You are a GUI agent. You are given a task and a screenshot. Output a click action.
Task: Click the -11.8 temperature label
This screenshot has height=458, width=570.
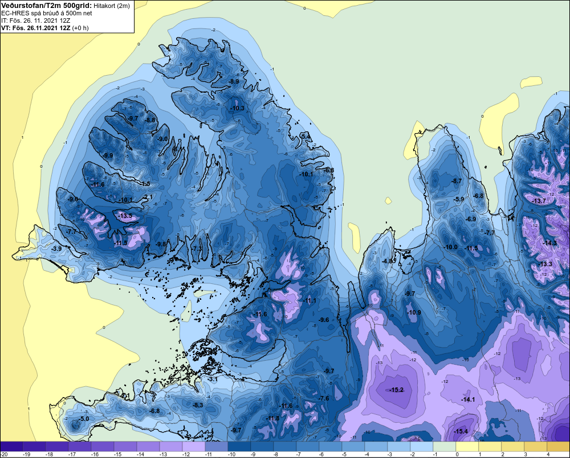(x=273, y=418)
